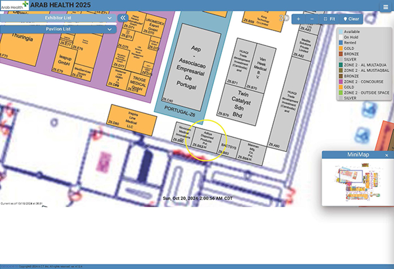Close the MiniMap panel

pos(387,155)
